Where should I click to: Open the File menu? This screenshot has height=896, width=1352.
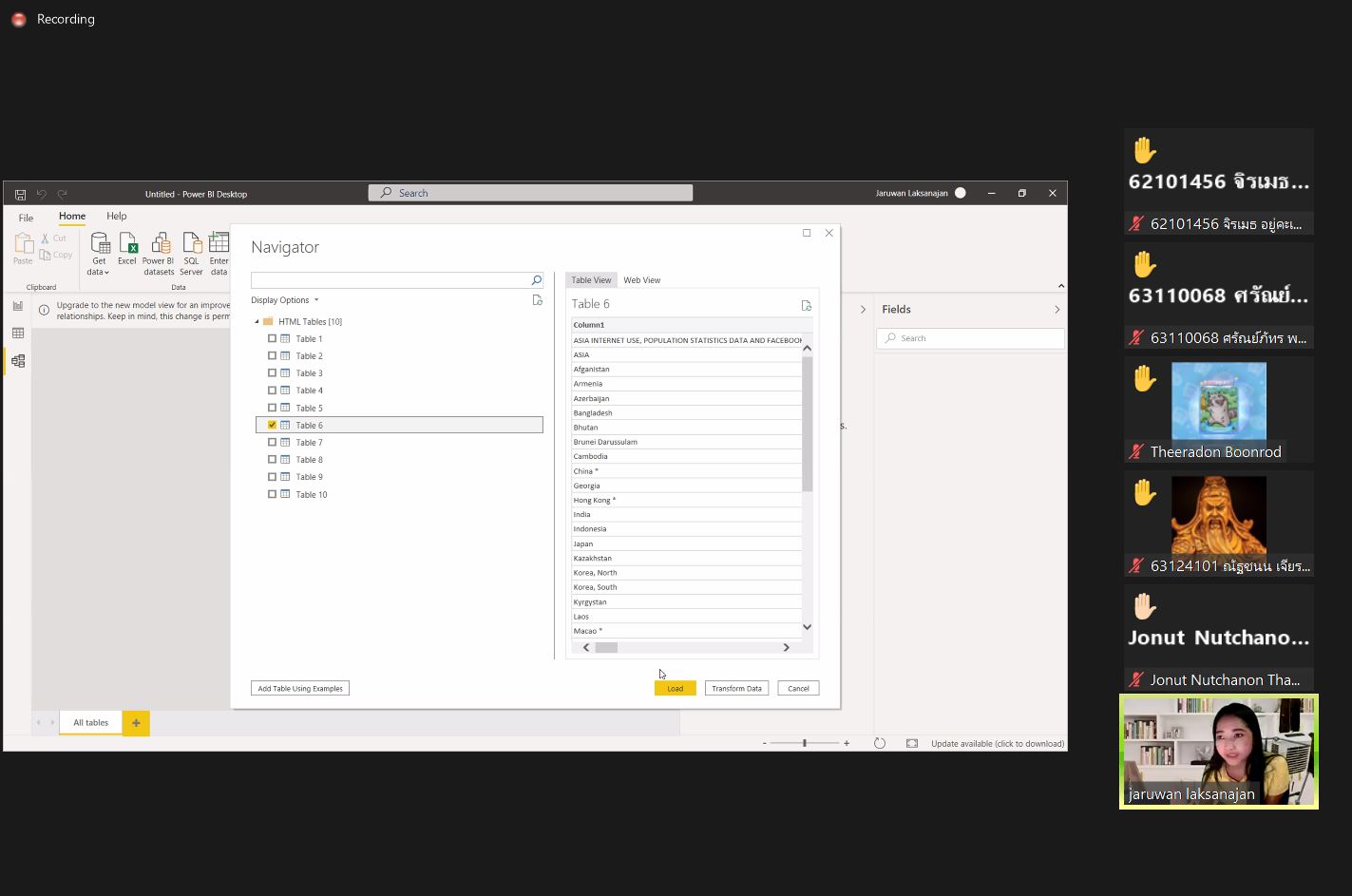point(26,218)
